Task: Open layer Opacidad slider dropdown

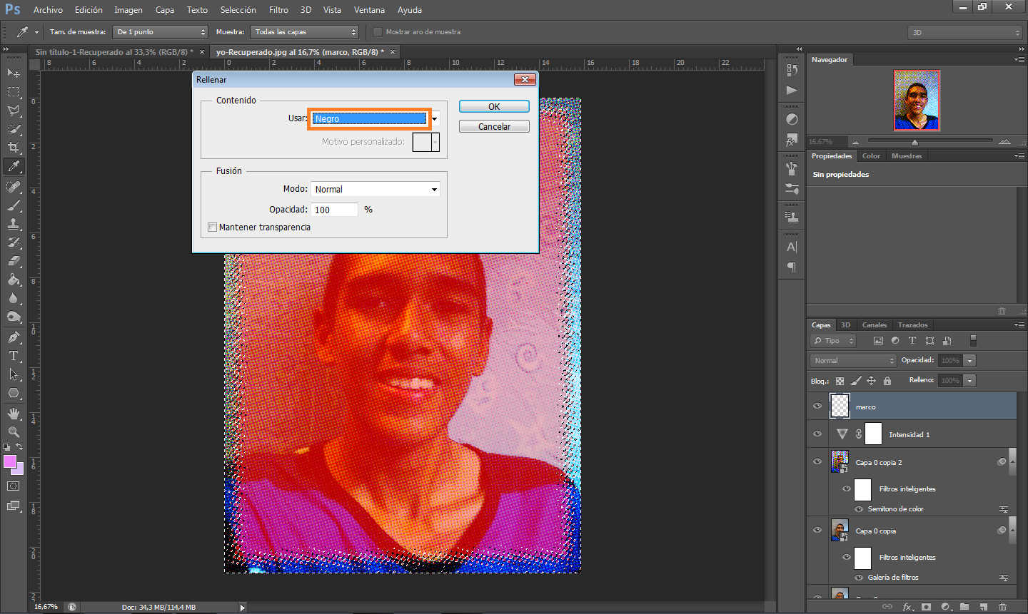Action: 970,361
